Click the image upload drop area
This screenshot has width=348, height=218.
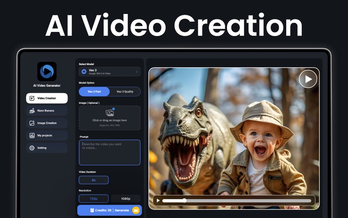click(x=110, y=118)
